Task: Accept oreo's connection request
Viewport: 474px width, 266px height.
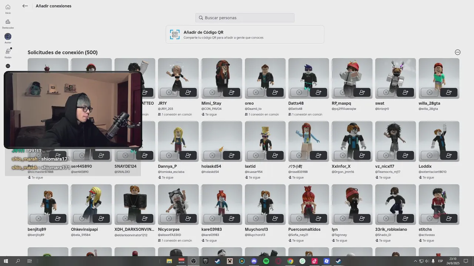Action: pyautogui.click(x=275, y=92)
